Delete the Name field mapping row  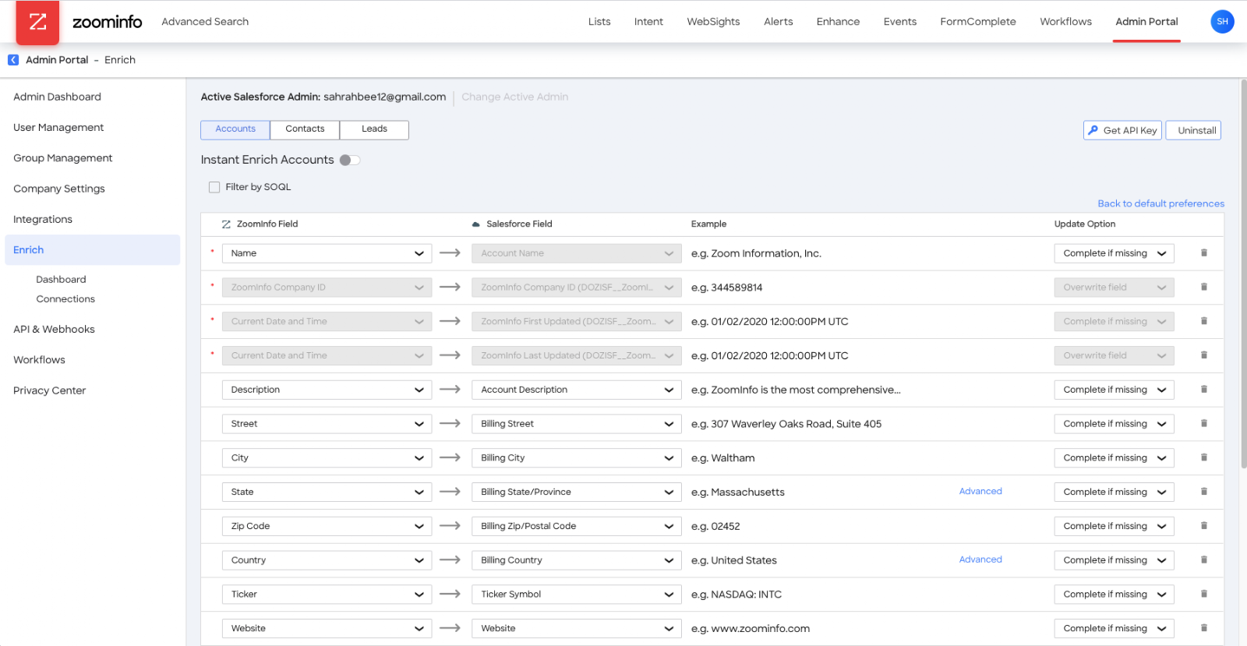[x=1204, y=252]
